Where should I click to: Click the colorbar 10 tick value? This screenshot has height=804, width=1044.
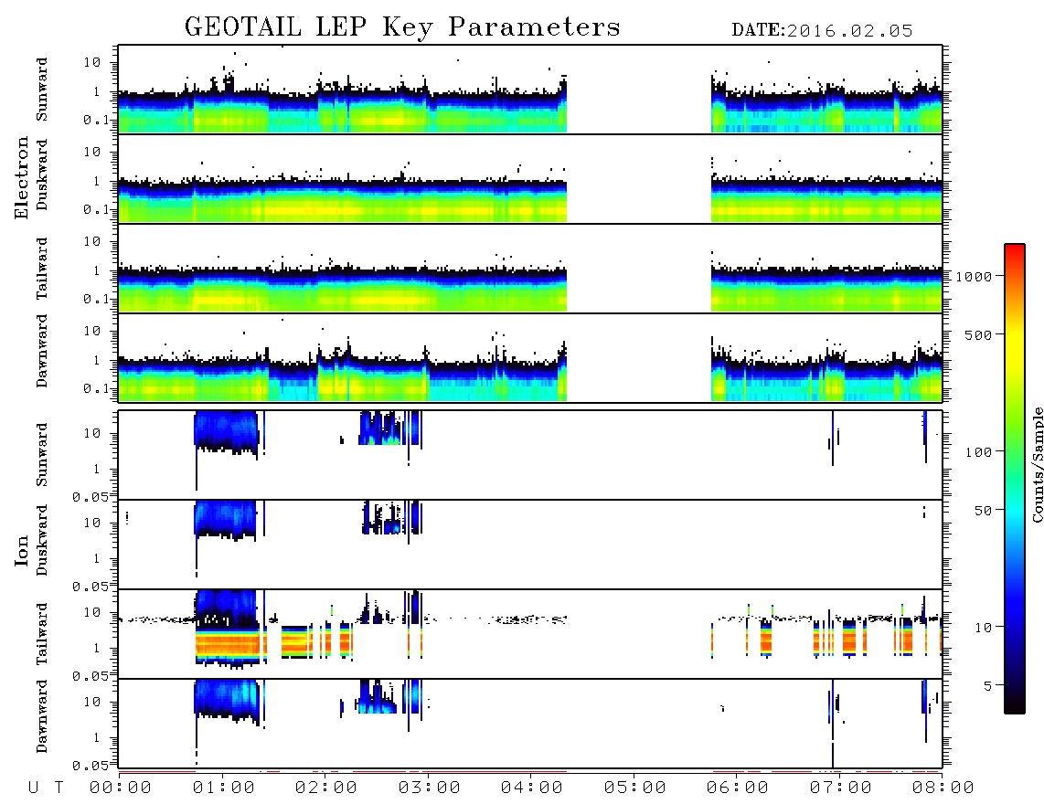pos(984,628)
